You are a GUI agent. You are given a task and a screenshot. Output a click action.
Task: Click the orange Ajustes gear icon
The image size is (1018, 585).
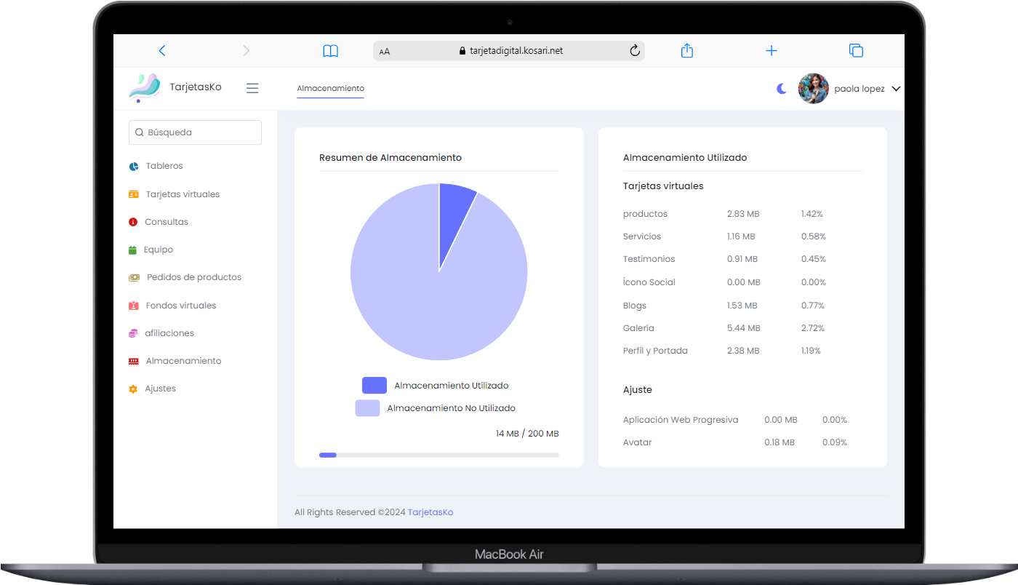pos(133,389)
